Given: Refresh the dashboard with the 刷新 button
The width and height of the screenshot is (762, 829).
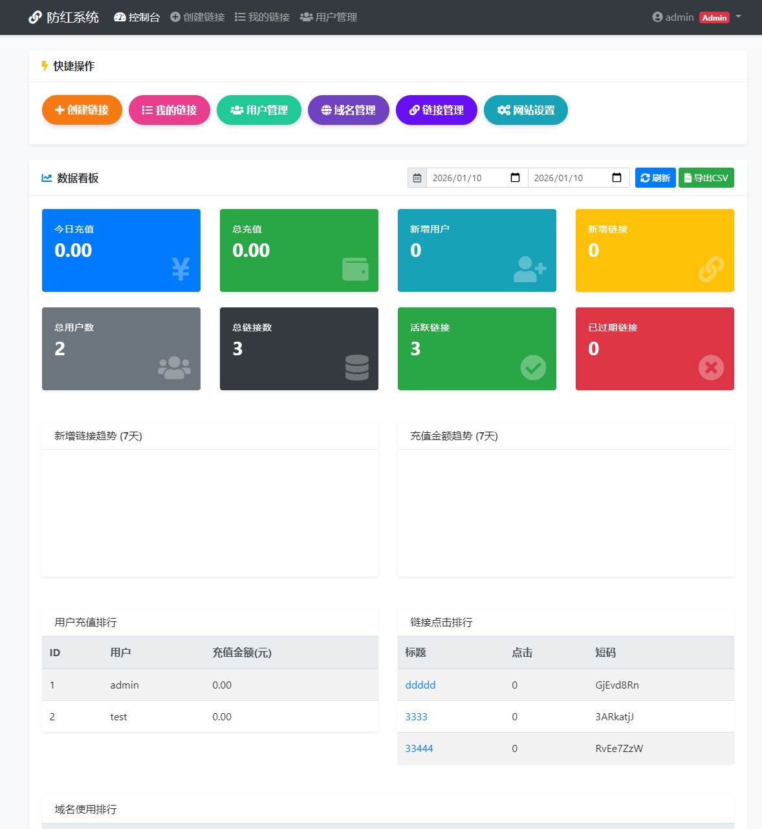Looking at the screenshot, I should [x=655, y=178].
